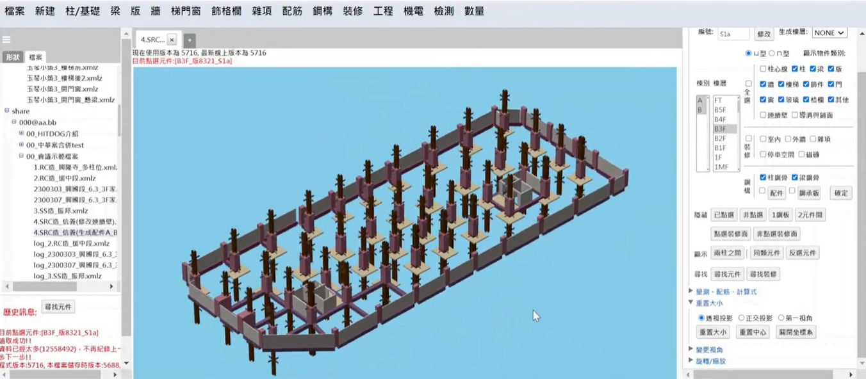
Task: Expand the 00_HITDOG介紹 folder
Action: [21, 134]
